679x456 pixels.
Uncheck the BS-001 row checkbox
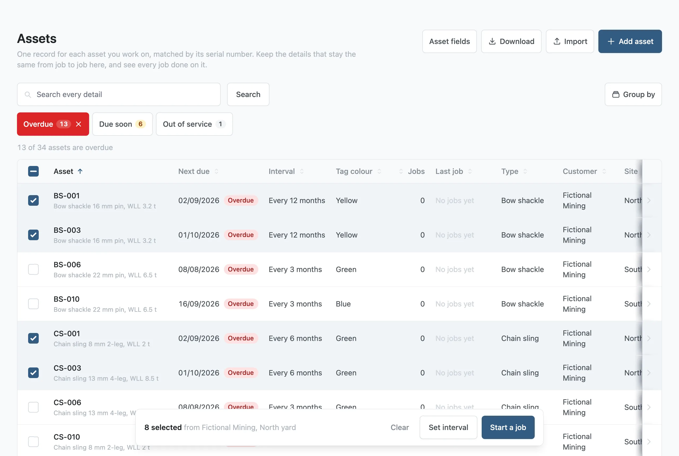coord(33,200)
